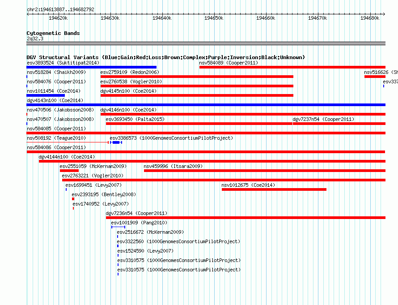Viewport: 398px width, 305px height.
Task: Open the dgv7237n54 (Cooper2011) label
Action: pyautogui.click(x=323, y=119)
